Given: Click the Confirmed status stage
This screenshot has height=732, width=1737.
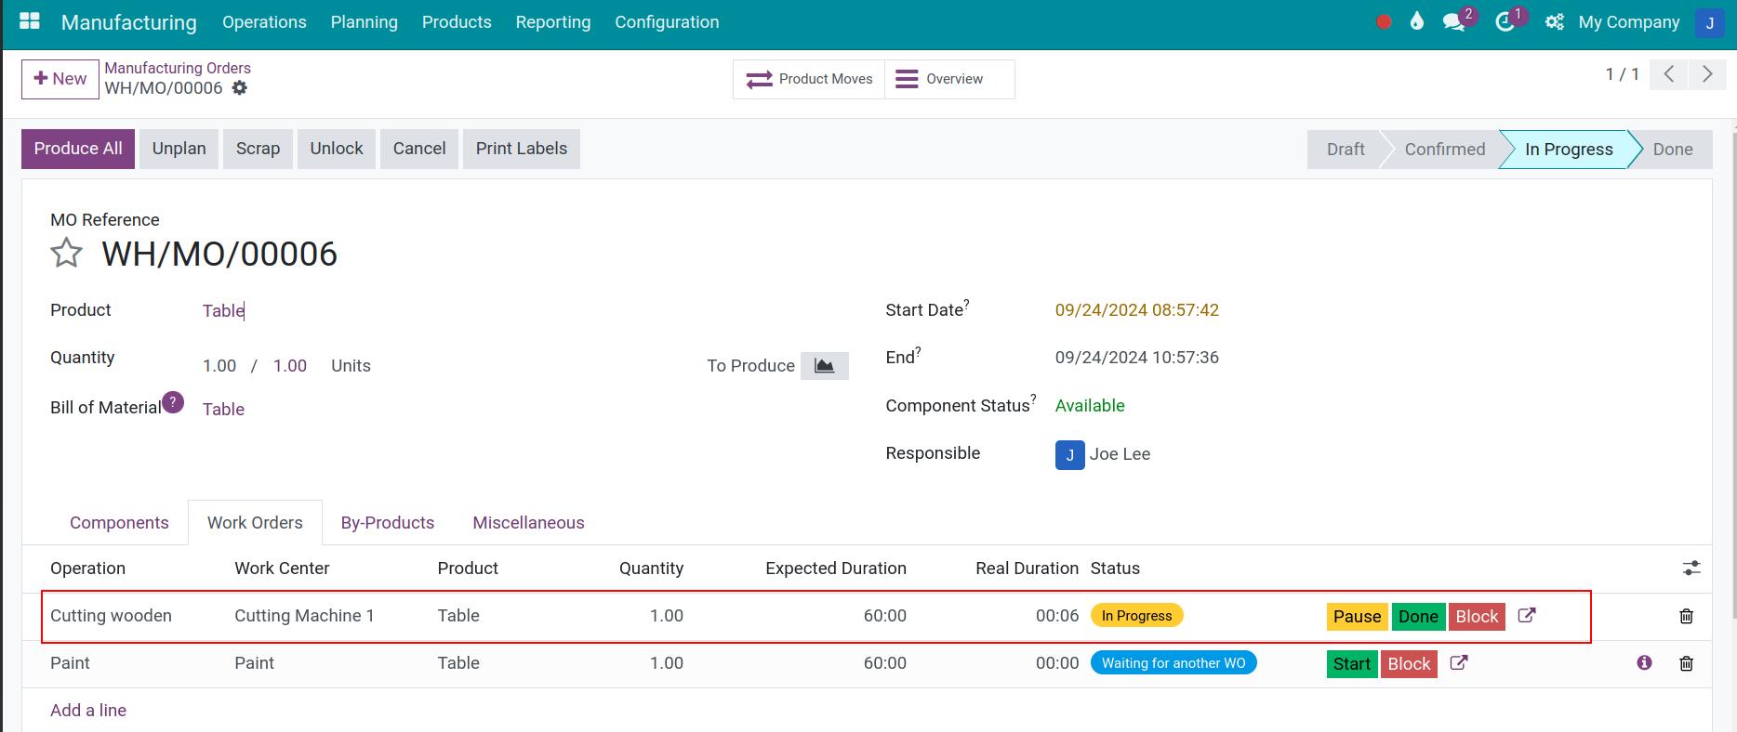Looking at the screenshot, I should 1444,149.
